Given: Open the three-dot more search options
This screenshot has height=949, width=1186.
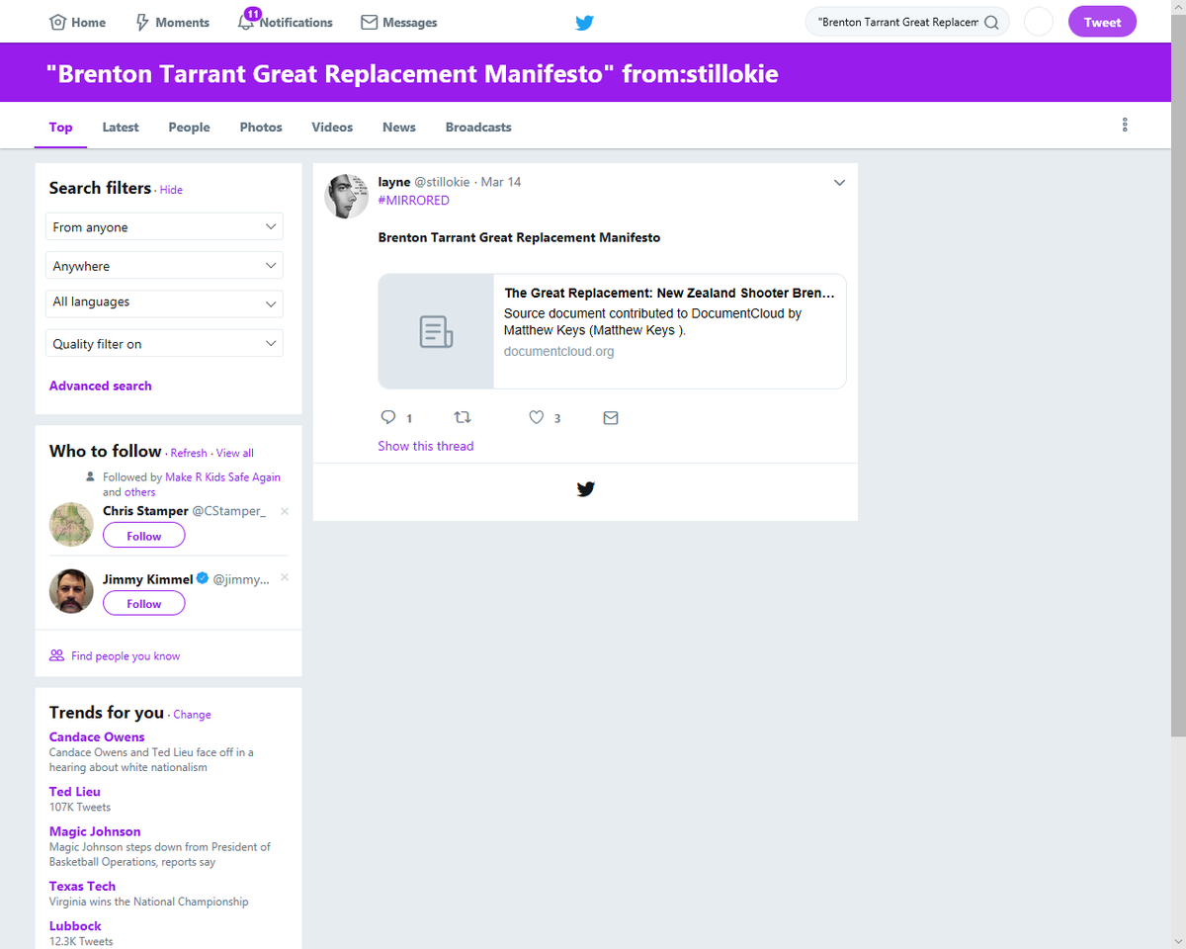Looking at the screenshot, I should click(1125, 125).
